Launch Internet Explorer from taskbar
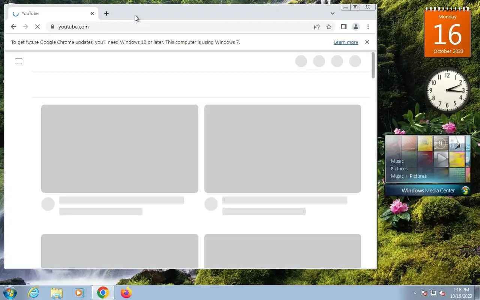The height and width of the screenshot is (300, 480). 34,292
